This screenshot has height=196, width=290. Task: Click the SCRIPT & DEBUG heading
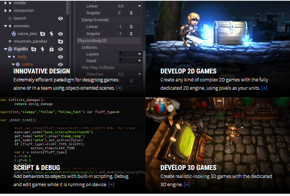pyautogui.click(x=37, y=167)
